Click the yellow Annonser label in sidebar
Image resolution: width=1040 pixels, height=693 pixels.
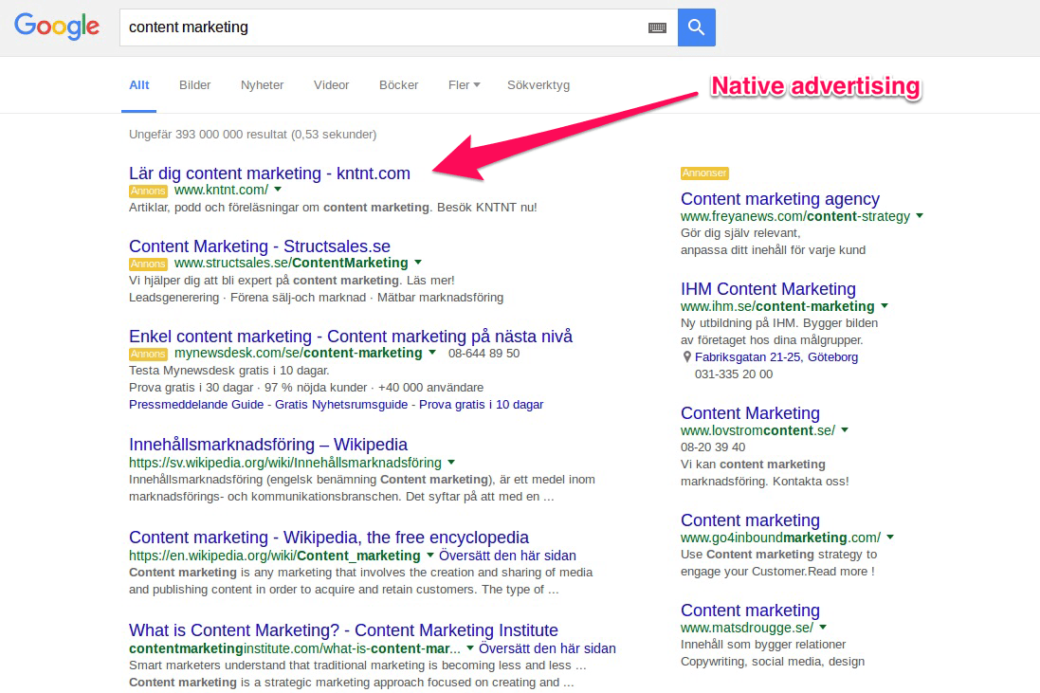click(704, 173)
